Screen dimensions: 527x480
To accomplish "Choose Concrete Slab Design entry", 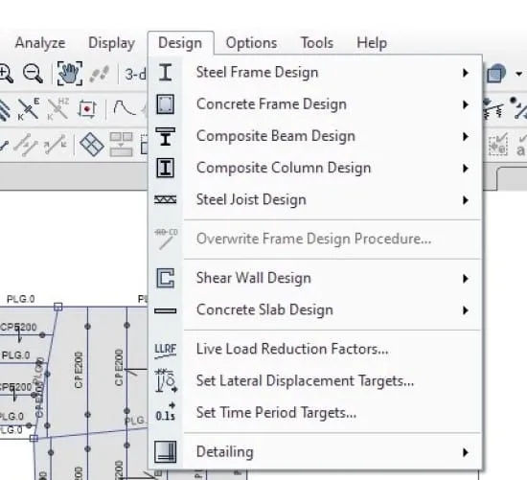I will pyautogui.click(x=315, y=309).
